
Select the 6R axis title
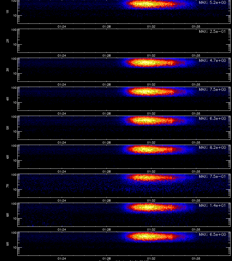click(8, 157)
